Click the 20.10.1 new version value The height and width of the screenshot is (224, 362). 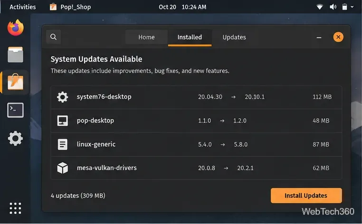pos(255,97)
